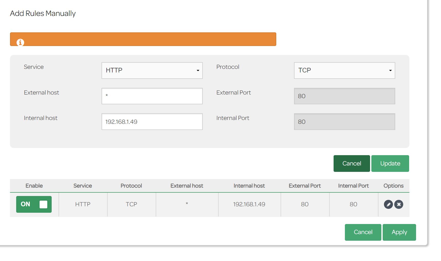441x261 pixels.
Task: Select the Internal host table column header
Action: pos(249,186)
